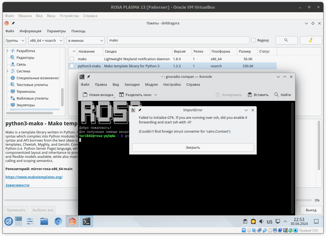The height and width of the screenshot is (236, 326).
Task: Click the Find magnifier in Konsole toolbar
Action: 276,95
